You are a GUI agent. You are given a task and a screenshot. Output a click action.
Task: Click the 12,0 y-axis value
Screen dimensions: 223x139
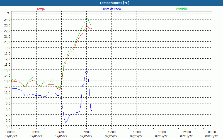(7, 87)
